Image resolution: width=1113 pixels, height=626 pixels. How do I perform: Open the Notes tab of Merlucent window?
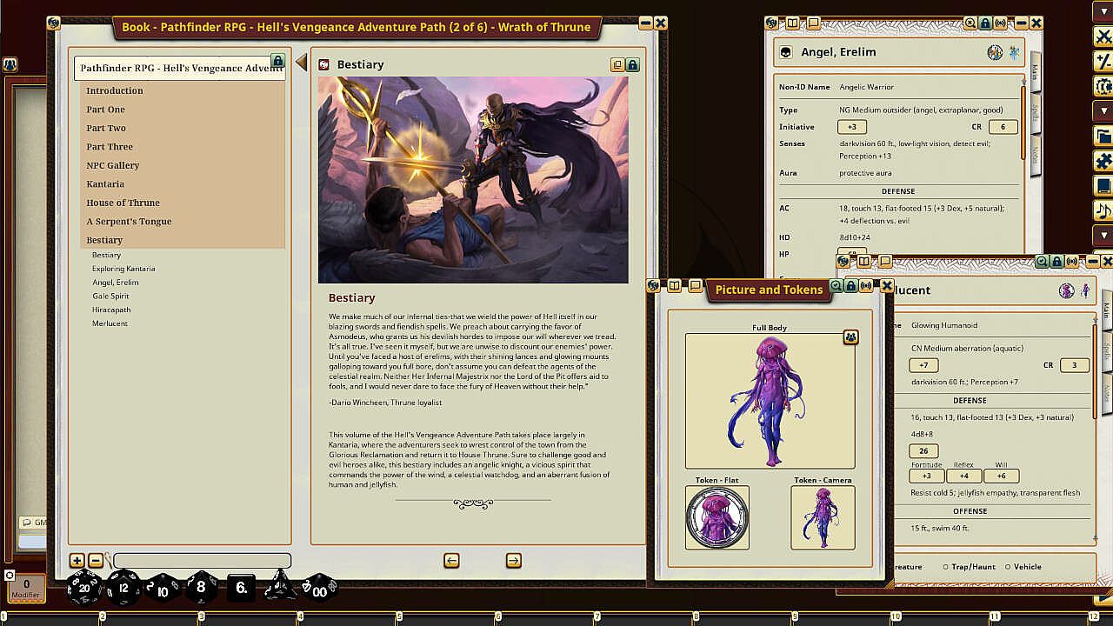[x=1105, y=392]
